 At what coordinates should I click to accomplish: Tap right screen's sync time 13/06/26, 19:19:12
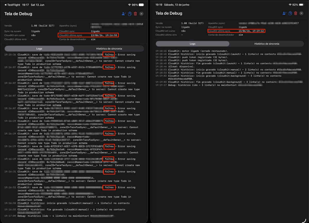point(251,31)
